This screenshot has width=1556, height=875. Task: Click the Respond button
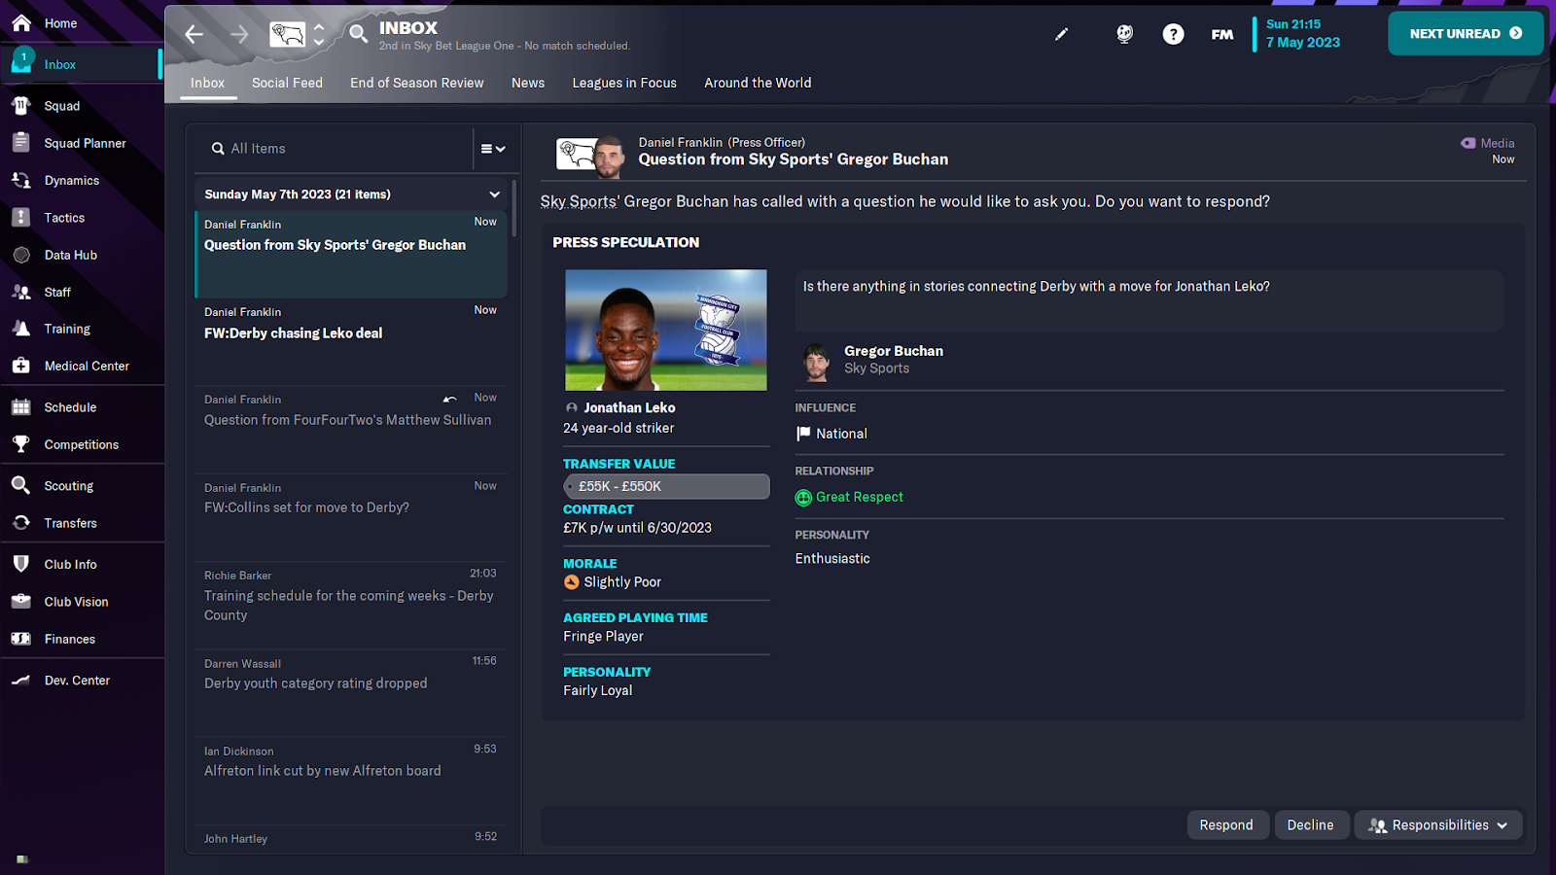coord(1226,825)
